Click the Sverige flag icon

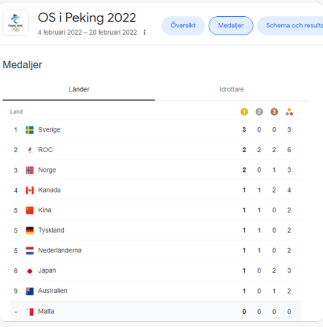click(30, 130)
